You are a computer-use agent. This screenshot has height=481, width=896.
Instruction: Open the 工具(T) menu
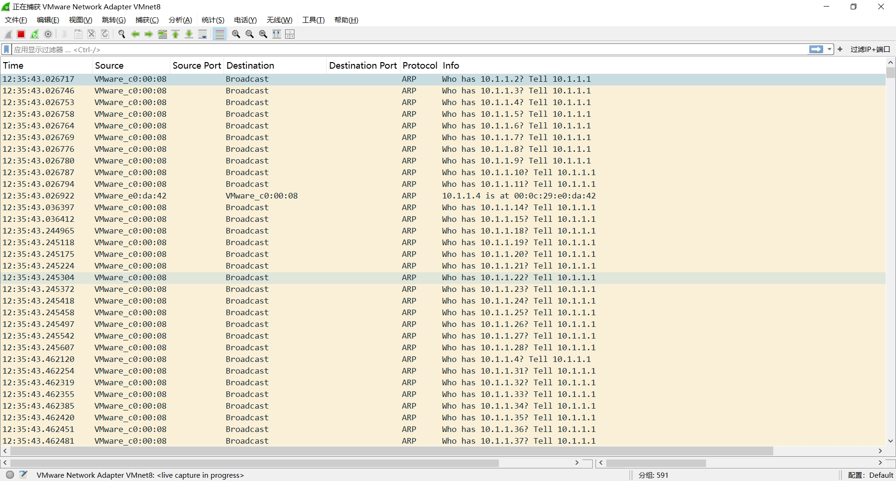coord(313,20)
